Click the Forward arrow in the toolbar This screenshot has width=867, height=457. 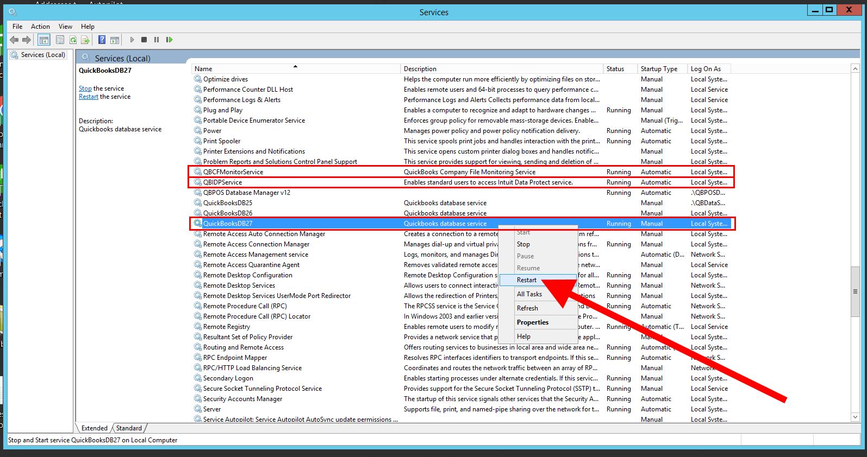tap(27, 40)
